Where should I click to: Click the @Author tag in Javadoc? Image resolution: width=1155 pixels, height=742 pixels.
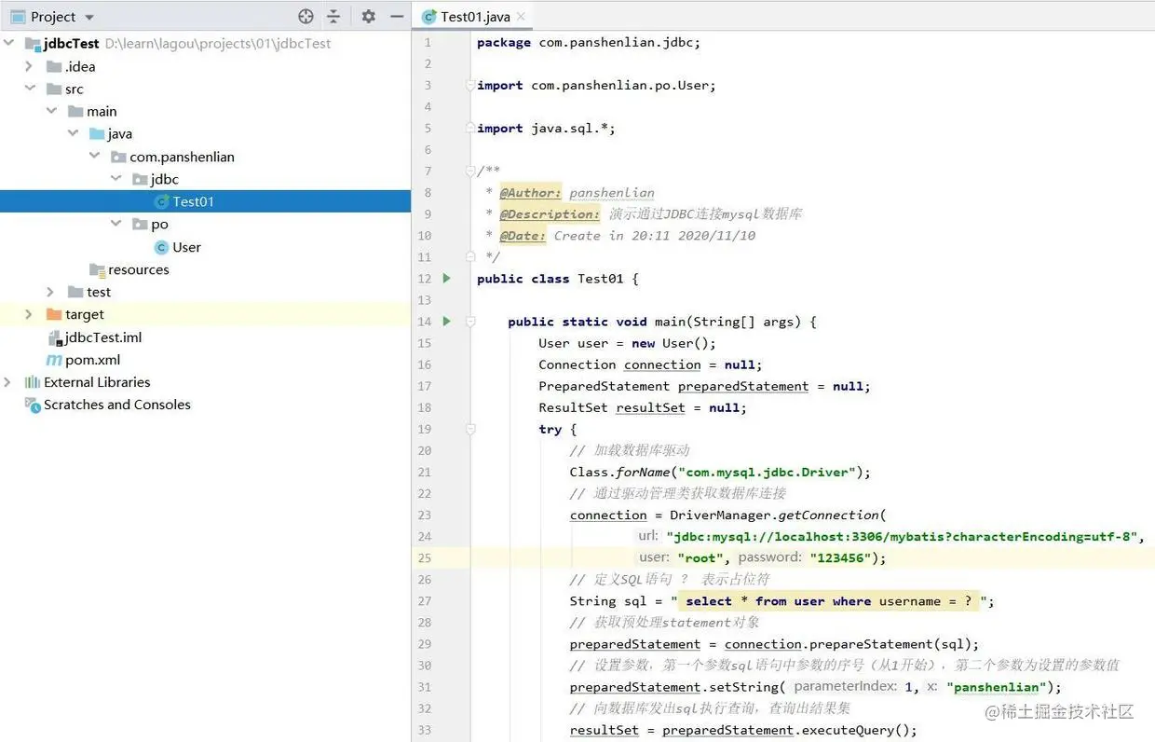530,192
